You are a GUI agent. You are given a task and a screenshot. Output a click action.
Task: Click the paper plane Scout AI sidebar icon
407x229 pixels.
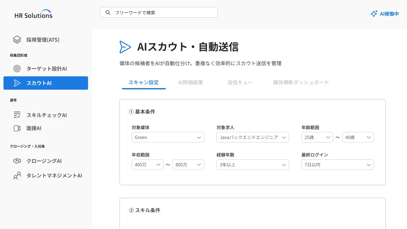17,83
